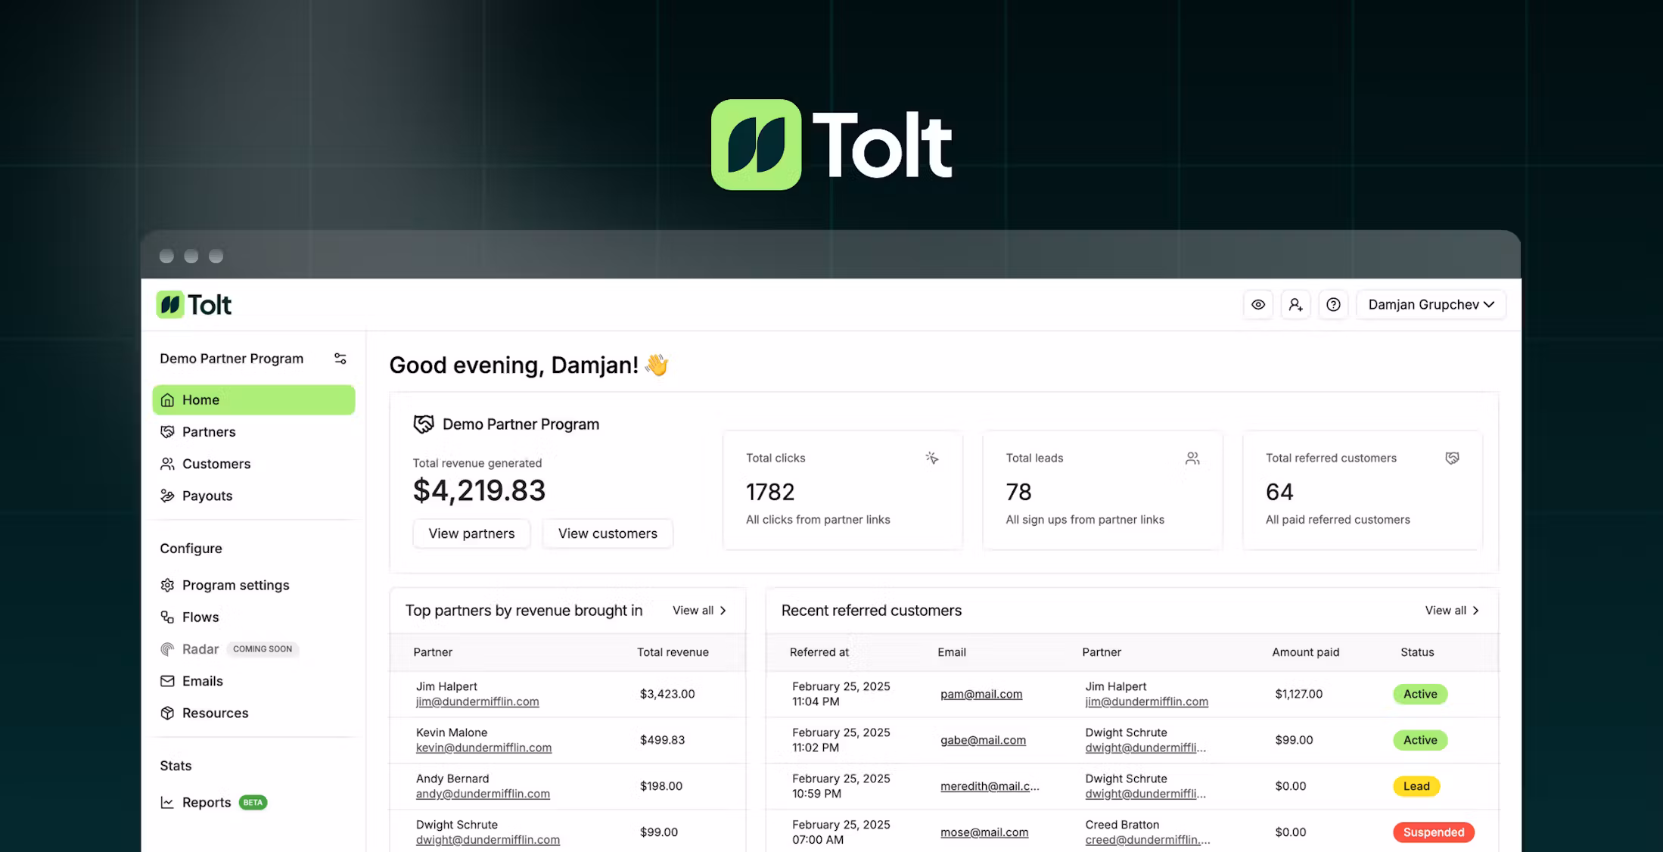This screenshot has height=852, width=1663.
Task: Click the program switcher icon beside Demo Partner Program
Action: (340, 359)
